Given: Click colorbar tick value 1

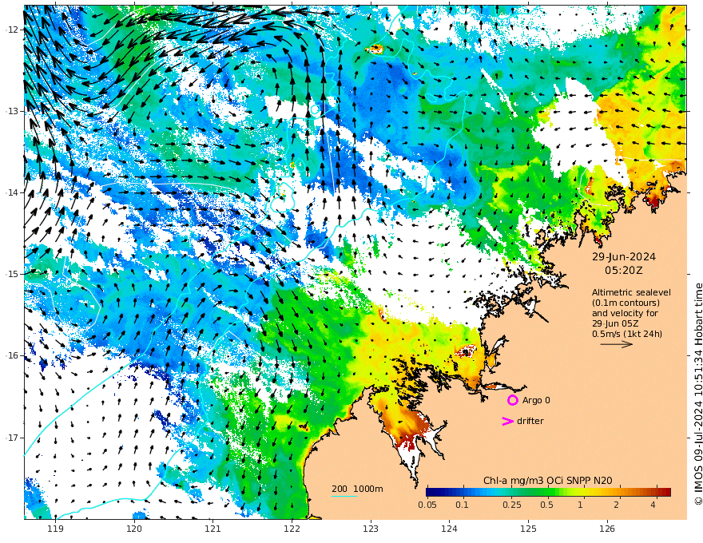Looking at the screenshot, I should pos(580,505).
